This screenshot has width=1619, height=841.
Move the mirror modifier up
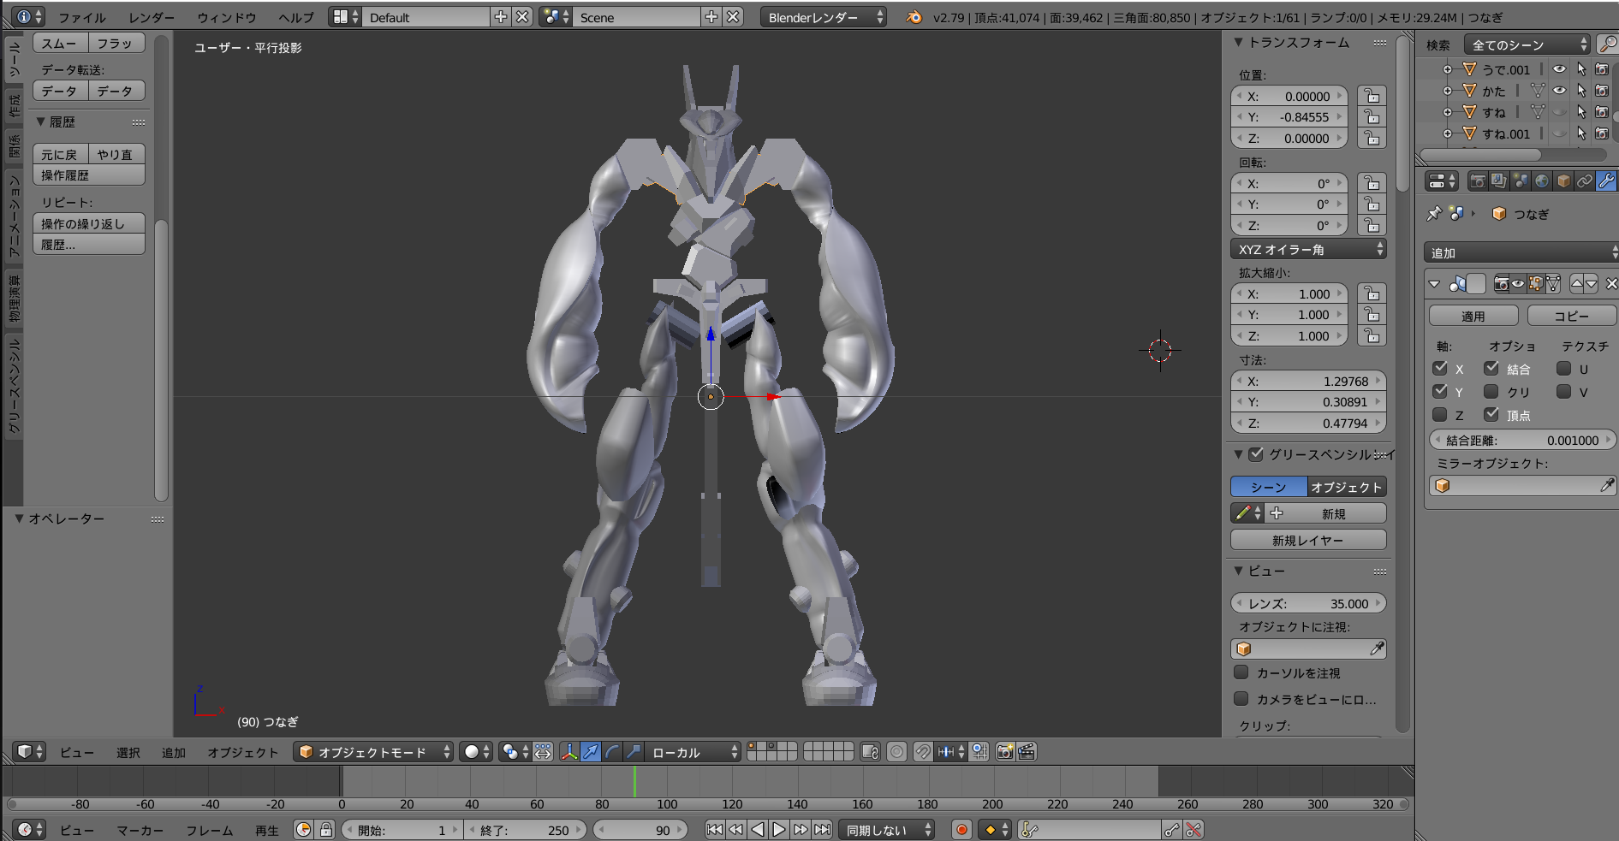(1577, 284)
